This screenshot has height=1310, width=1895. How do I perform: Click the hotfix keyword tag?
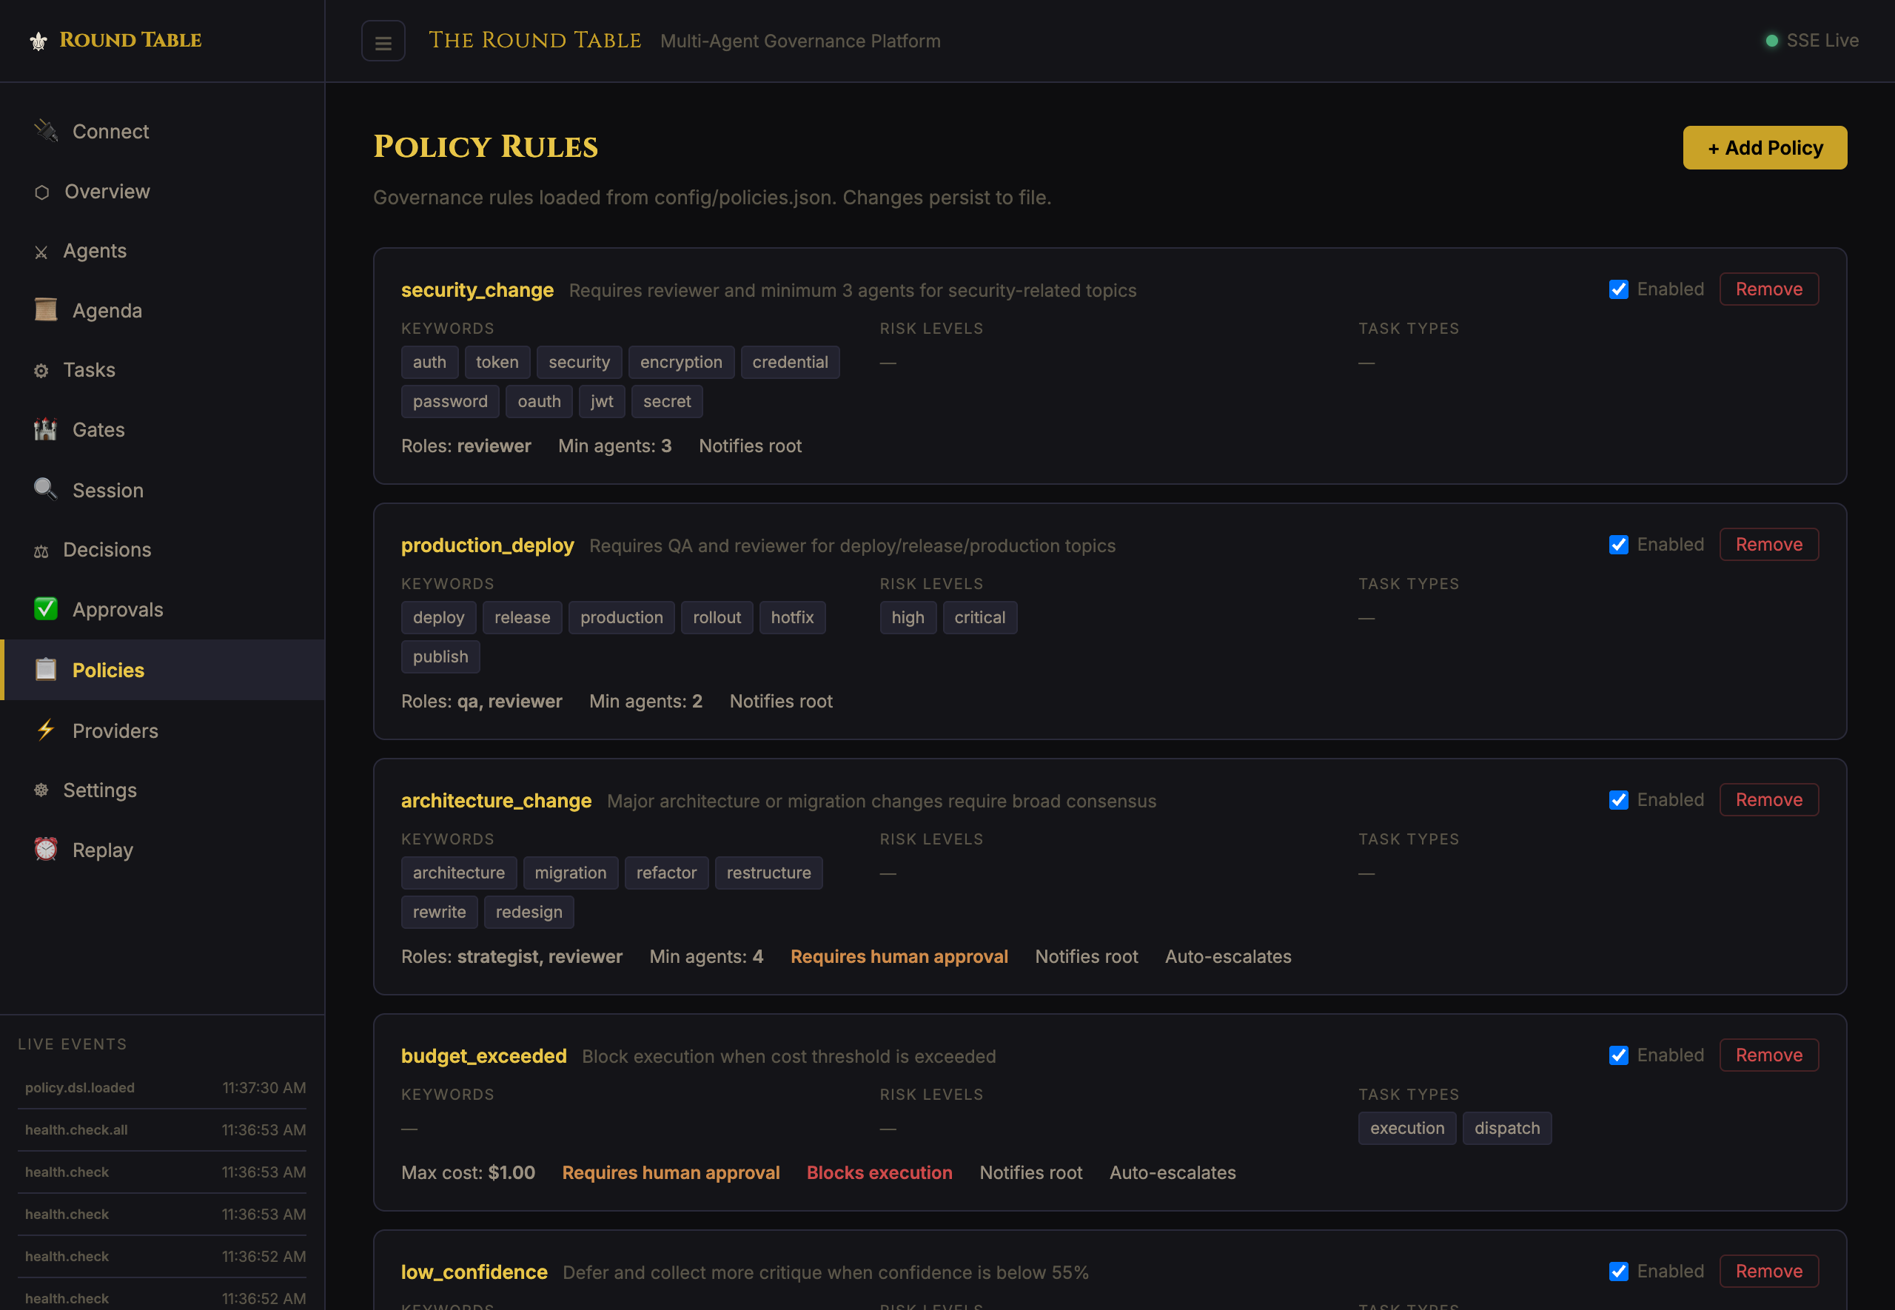792,618
